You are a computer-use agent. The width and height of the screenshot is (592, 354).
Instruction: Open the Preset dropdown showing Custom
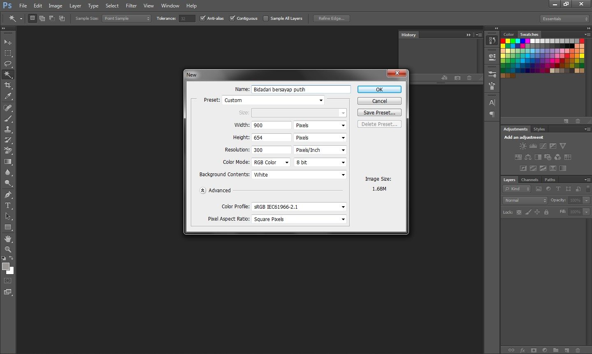click(273, 100)
